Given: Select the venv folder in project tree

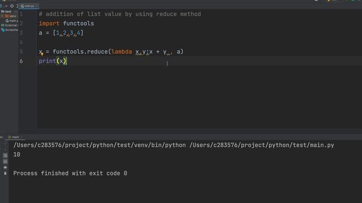Looking at the screenshot, I should [11, 16].
